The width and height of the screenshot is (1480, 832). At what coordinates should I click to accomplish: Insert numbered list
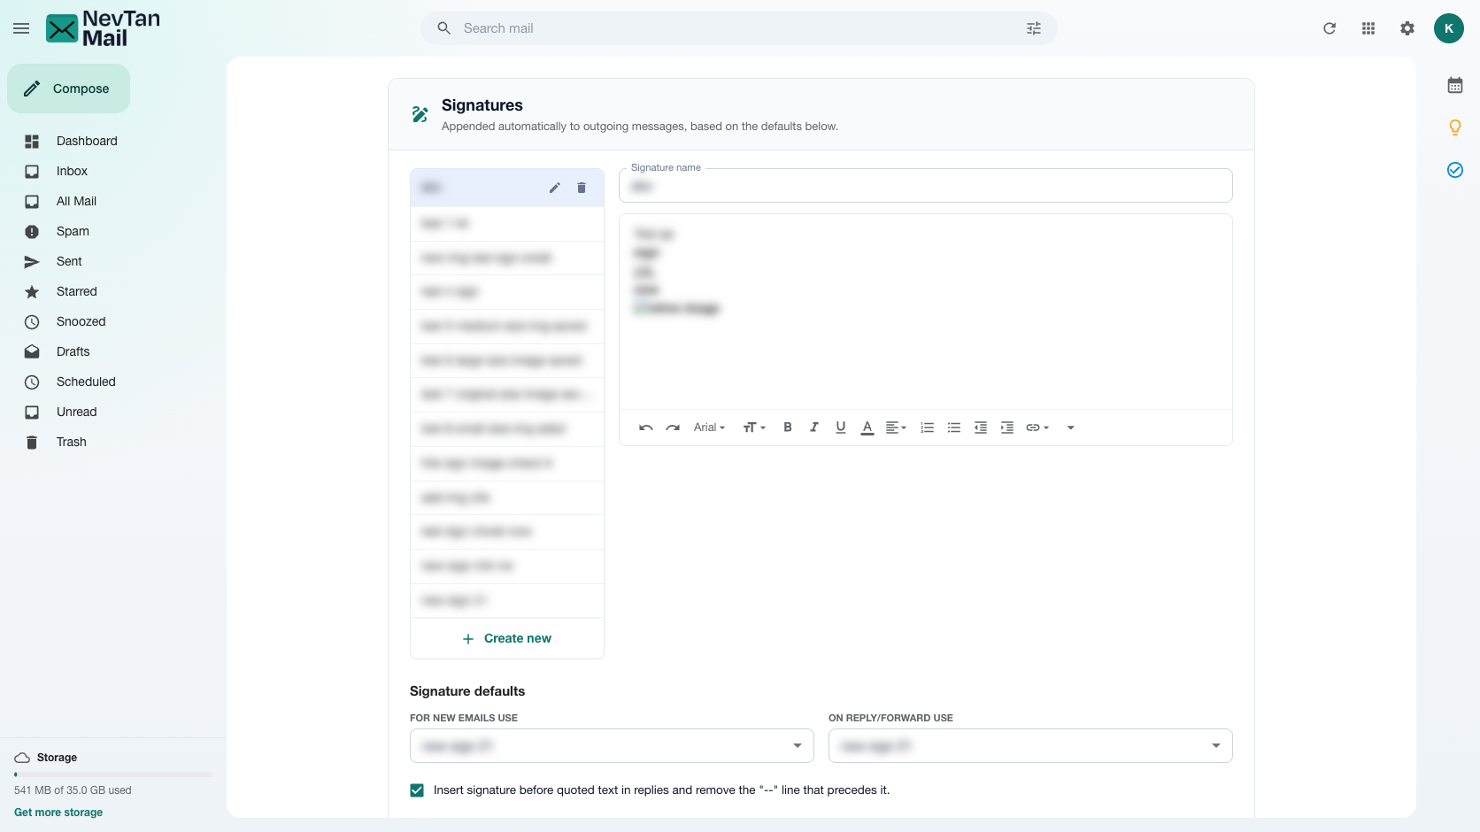point(928,428)
